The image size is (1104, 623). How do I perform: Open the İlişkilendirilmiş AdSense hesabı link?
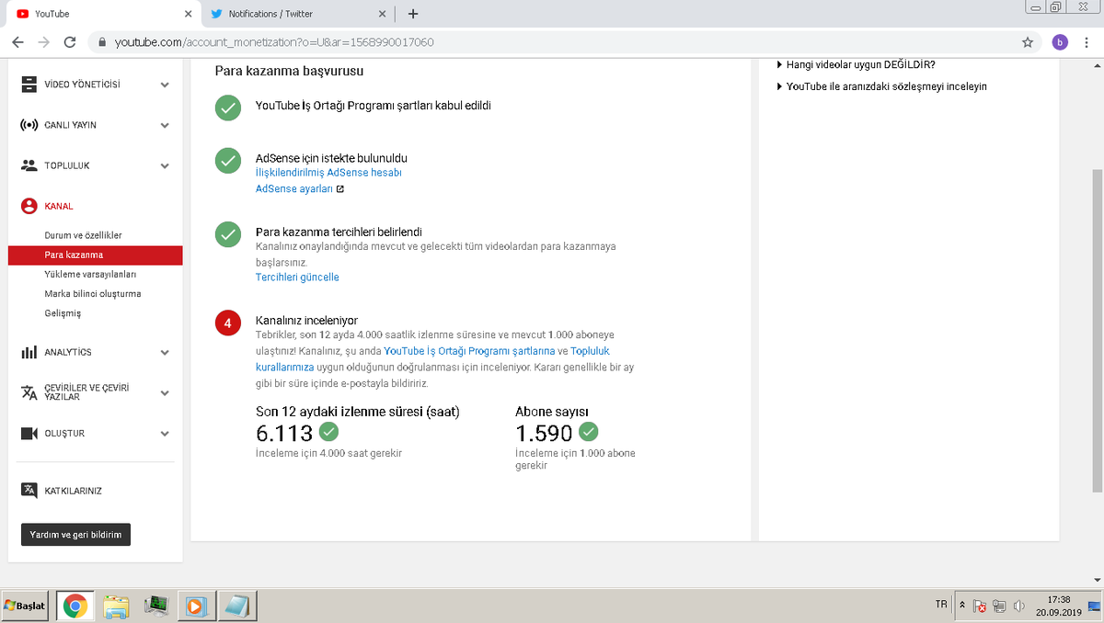coord(328,172)
